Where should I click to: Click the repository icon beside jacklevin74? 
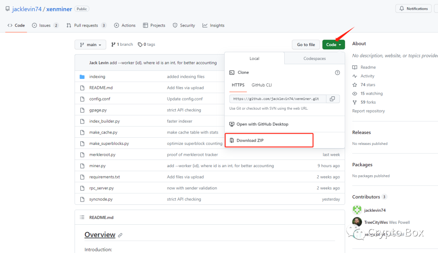8,9
